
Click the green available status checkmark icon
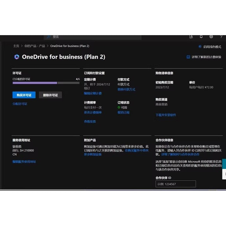click(119, 107)
